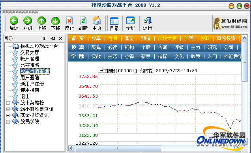Screen dimensions: 251x153
Task: Click the 退出 exit toolbar icon
Action: [148, 21]
